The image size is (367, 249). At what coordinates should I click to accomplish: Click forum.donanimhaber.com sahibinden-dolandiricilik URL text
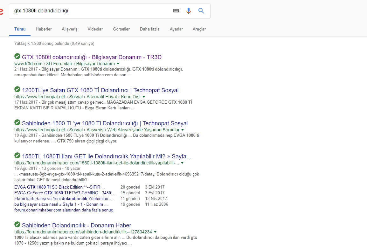point(83,232)
